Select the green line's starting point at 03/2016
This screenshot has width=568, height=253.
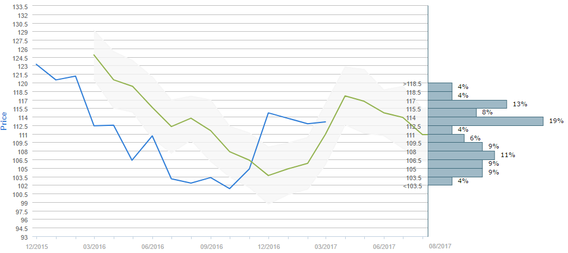click(94, 55)
